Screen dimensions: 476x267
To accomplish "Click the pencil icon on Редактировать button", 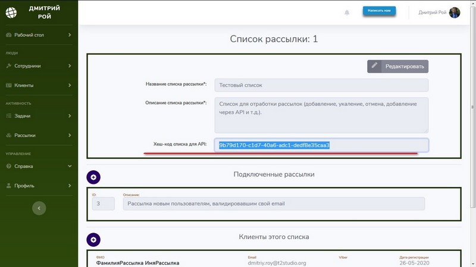I will tap(375, 66).
